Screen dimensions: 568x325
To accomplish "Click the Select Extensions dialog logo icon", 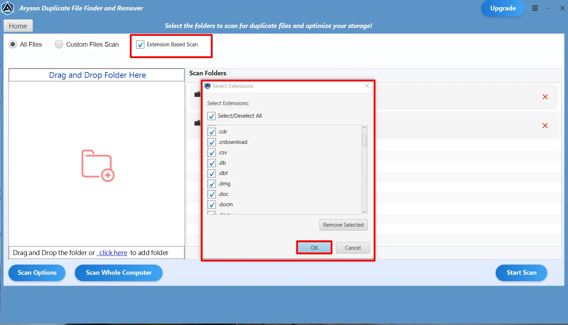I will [x=208, y=86].
